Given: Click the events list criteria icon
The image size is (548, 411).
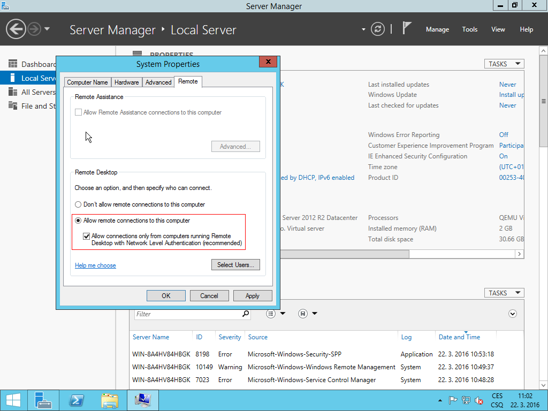Looking at the screenshot, I should pyautogui.click(x=270, y=314).
